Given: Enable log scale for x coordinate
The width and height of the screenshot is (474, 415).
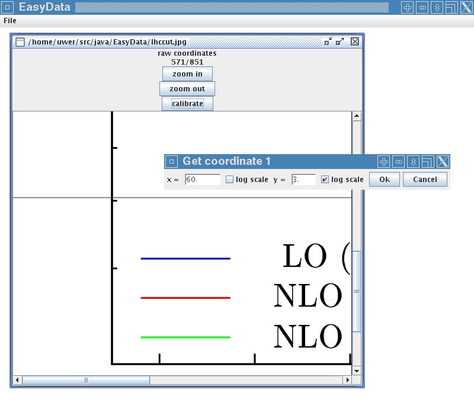Looking at the screenshot, I should coord(230,180).
